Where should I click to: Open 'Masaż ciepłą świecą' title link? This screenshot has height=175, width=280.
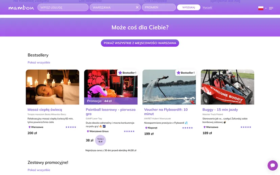click(45, 110)
